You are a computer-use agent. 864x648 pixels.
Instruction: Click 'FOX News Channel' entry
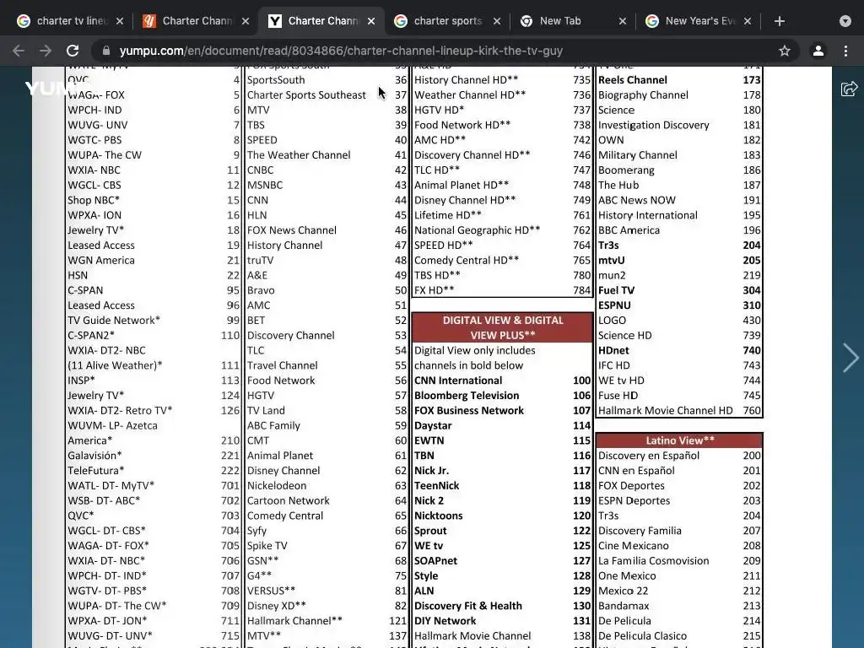pos(291,230)
